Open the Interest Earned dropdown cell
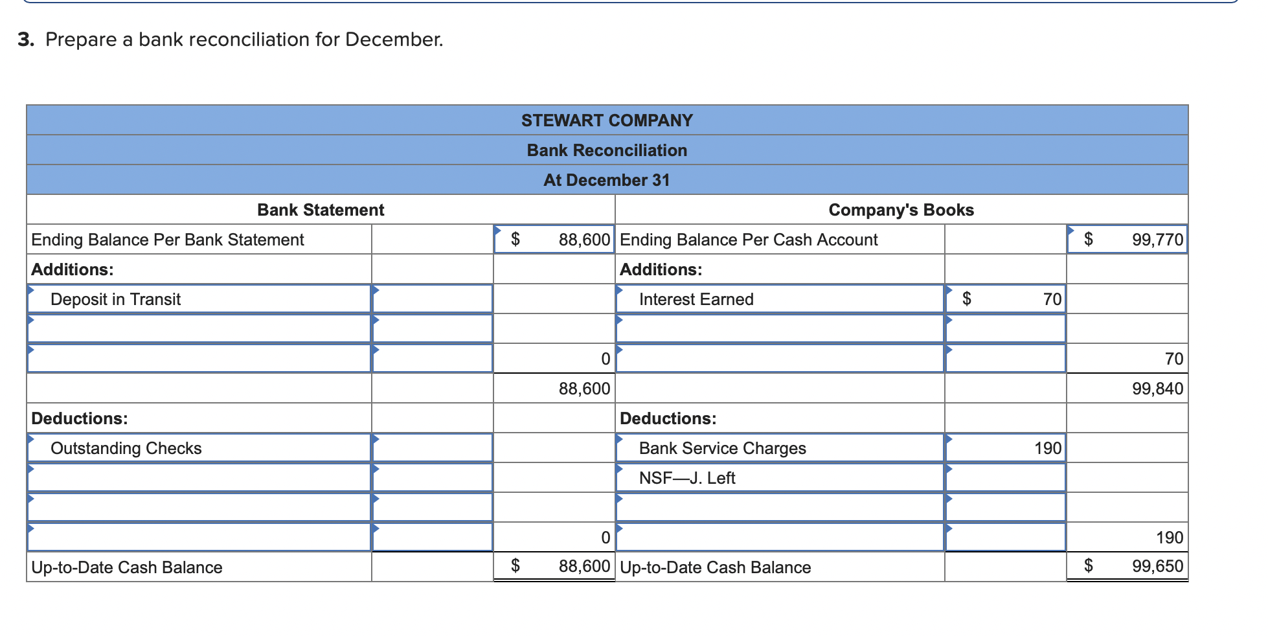The height and width of the screenshot is (636, 1268). 780,299
